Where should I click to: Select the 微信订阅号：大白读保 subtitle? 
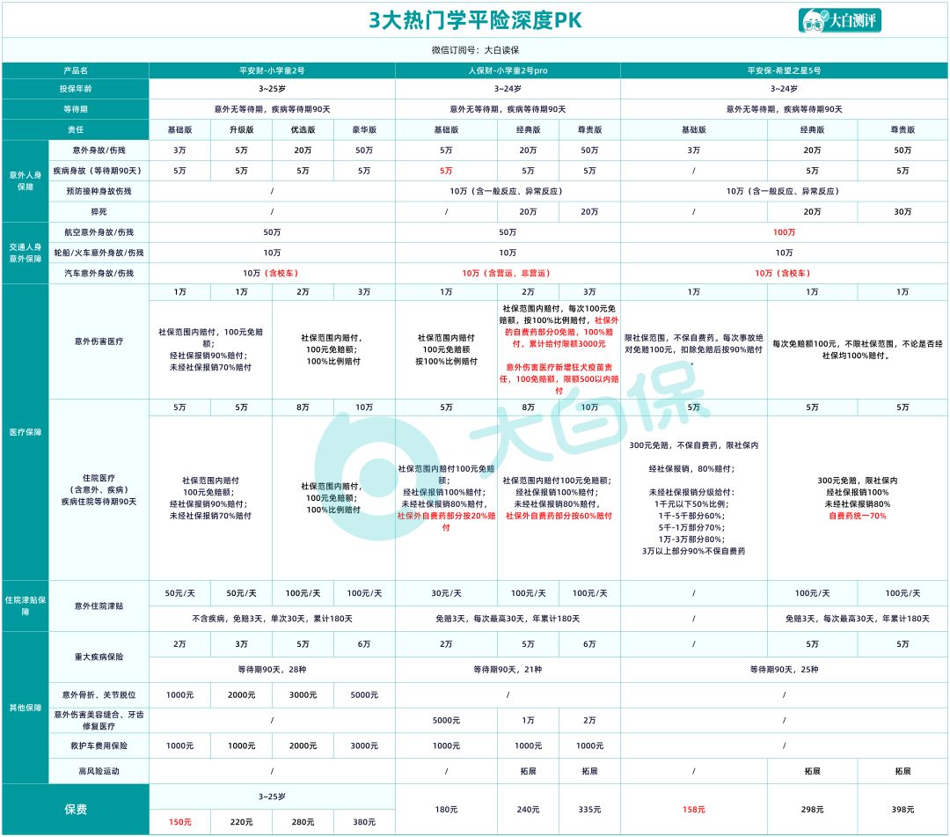[x=475, y=50]
